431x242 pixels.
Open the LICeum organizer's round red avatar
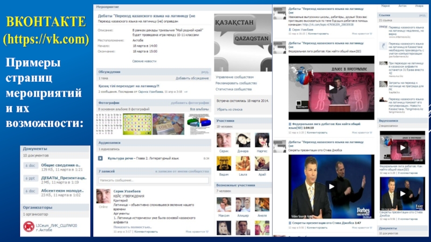click(x=29, y=226)
